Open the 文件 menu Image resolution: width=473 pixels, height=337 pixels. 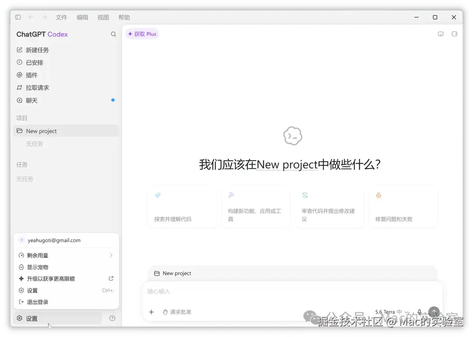pyautogui.click(x=61, y=18)
